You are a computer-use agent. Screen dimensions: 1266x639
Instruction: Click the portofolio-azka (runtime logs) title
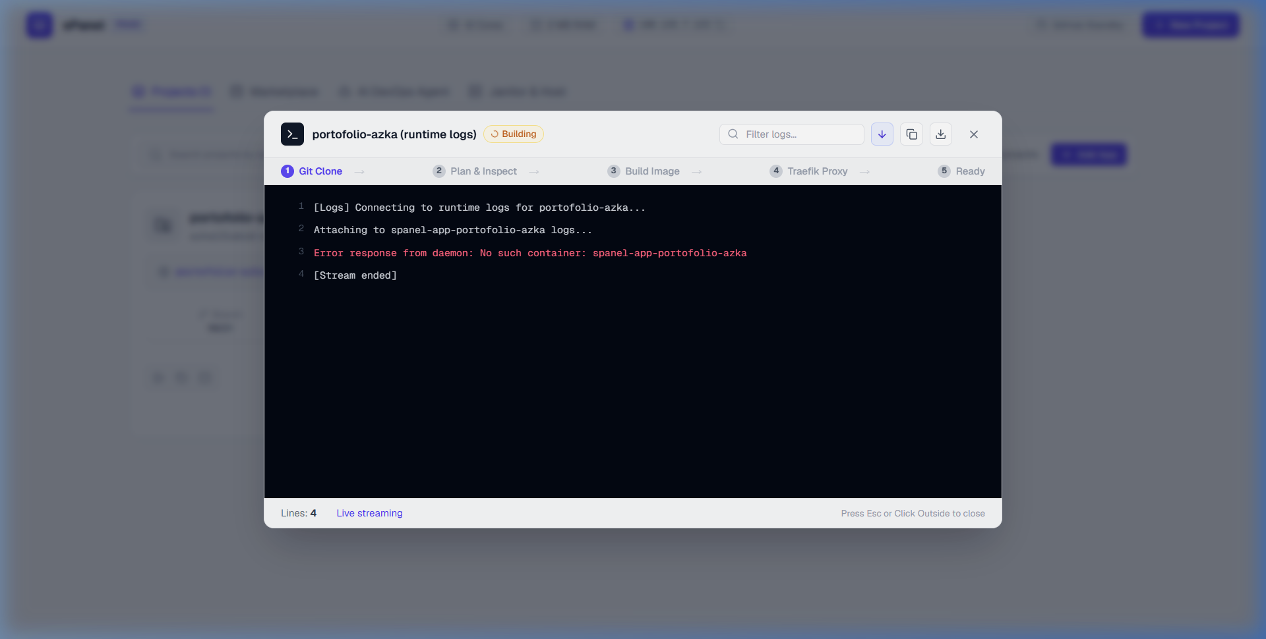[394, 134]
